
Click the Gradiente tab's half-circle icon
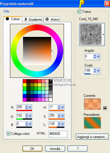coord(26,19)
